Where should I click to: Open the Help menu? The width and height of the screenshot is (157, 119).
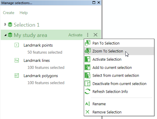(24, 13)
